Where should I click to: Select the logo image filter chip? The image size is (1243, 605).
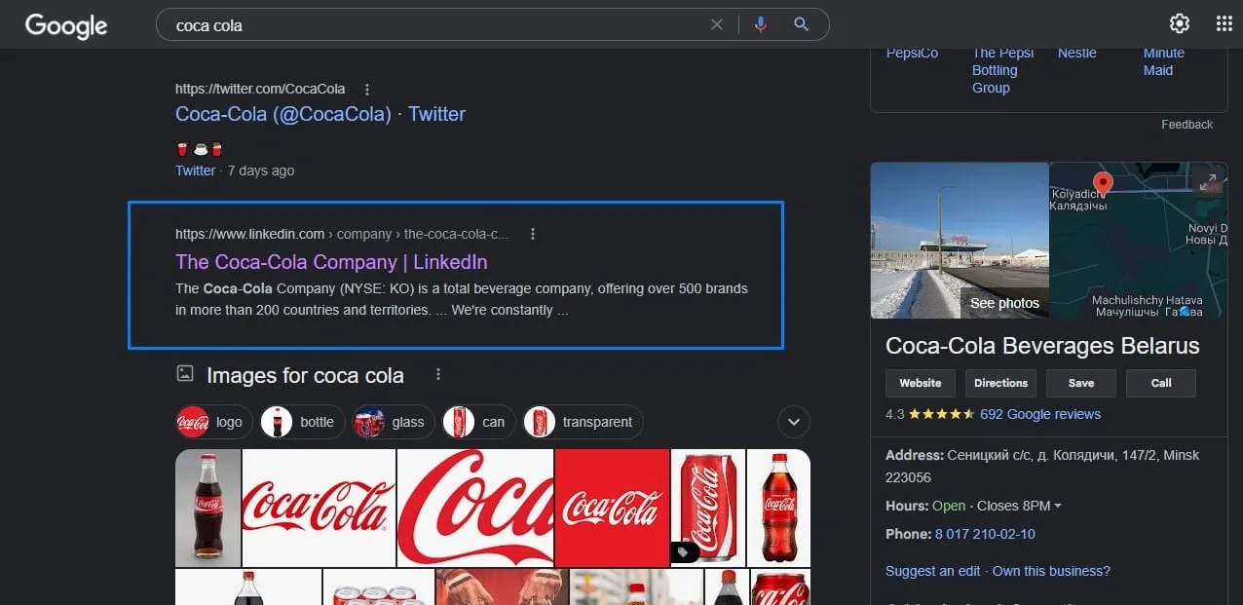pos(214,422)
